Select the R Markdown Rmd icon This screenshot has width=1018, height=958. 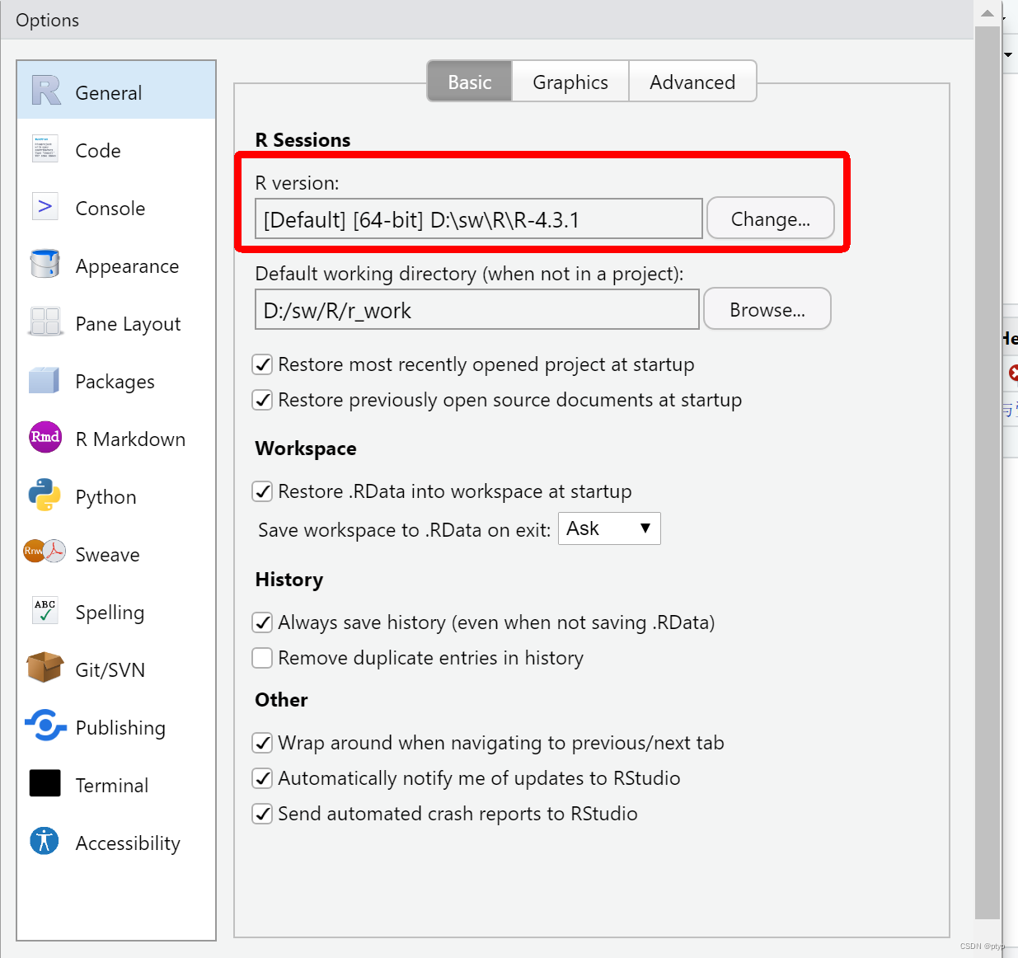click(45, 437)
